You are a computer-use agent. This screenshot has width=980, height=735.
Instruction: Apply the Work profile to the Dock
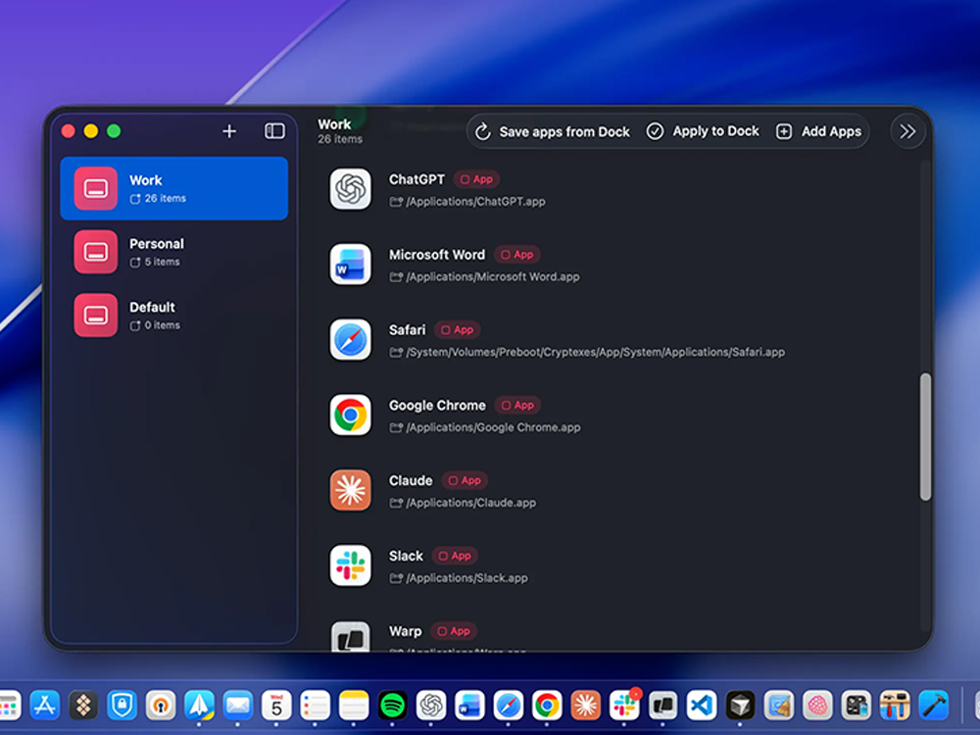click(703, 130)
